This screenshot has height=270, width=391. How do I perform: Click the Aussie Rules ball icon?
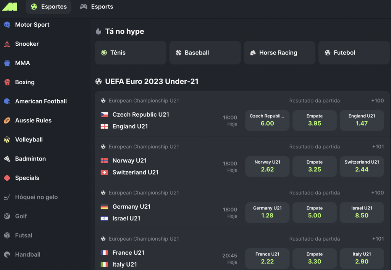click(7, 121)
